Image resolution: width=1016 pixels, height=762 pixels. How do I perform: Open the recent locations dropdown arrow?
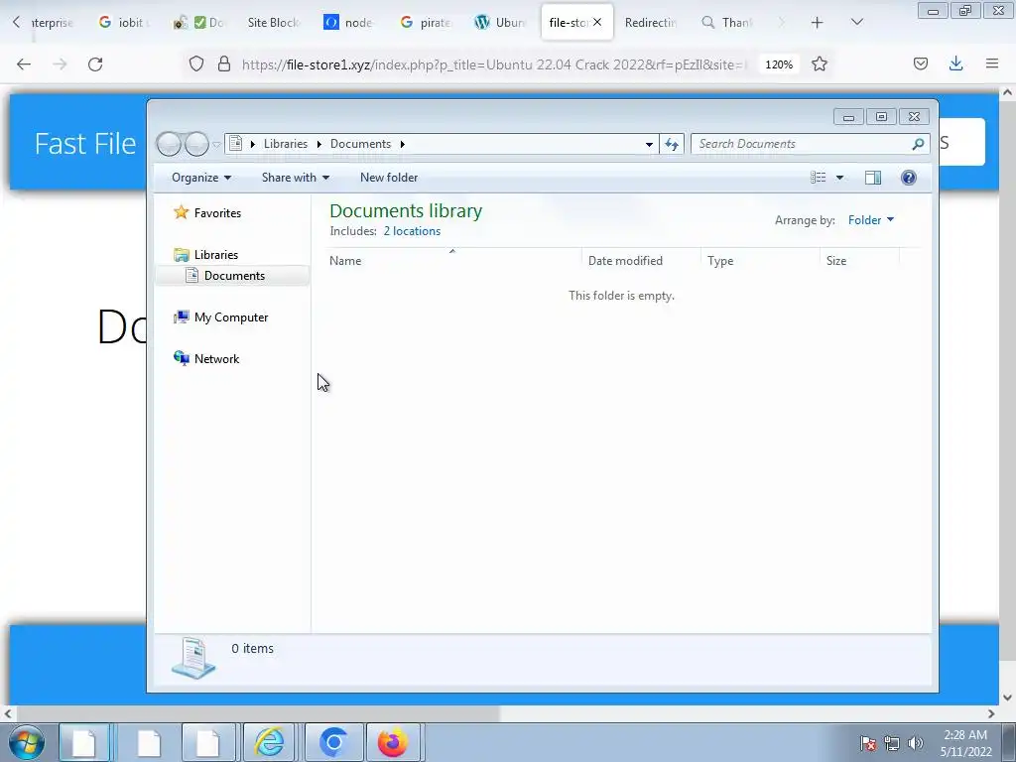point(216,145)
